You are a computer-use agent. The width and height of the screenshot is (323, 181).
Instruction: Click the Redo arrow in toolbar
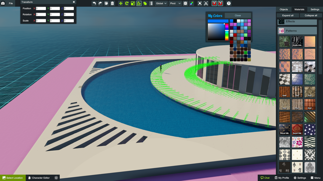tap(100, 4)
